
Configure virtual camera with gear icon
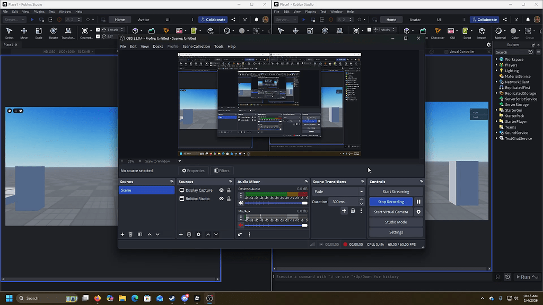tap(418, 212)
